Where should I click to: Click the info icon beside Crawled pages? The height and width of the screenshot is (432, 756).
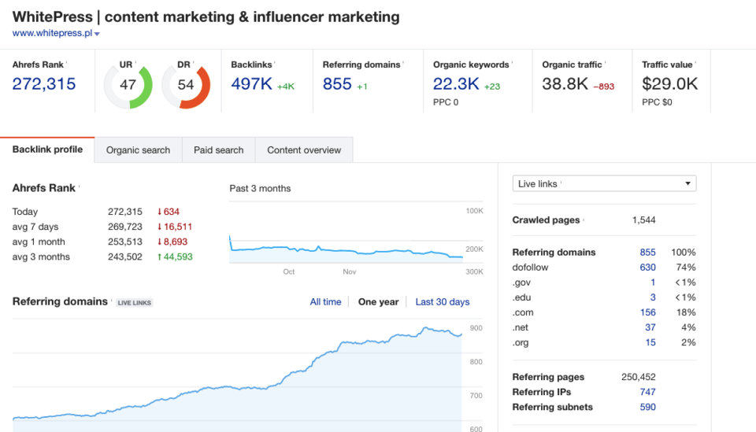click(x=584, y=219)
